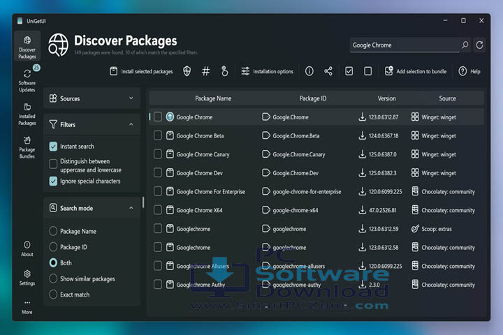Screen dimensions: 503x335
Task: Share the selected package
Action: click(328, 71)
